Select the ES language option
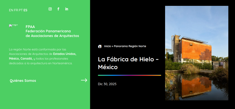235x109 pixels. click(x=26, y=10)
